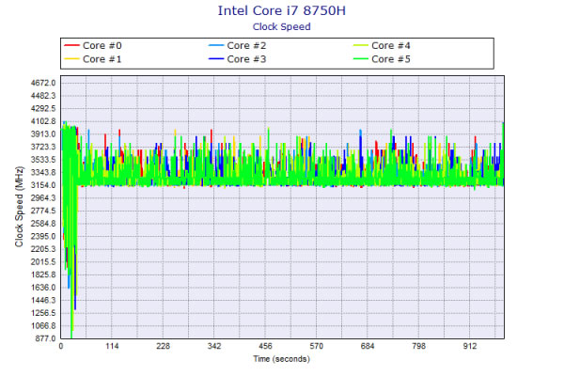Click the 1066.8 y-axis value
564x376 pixels.
(43, 325)
